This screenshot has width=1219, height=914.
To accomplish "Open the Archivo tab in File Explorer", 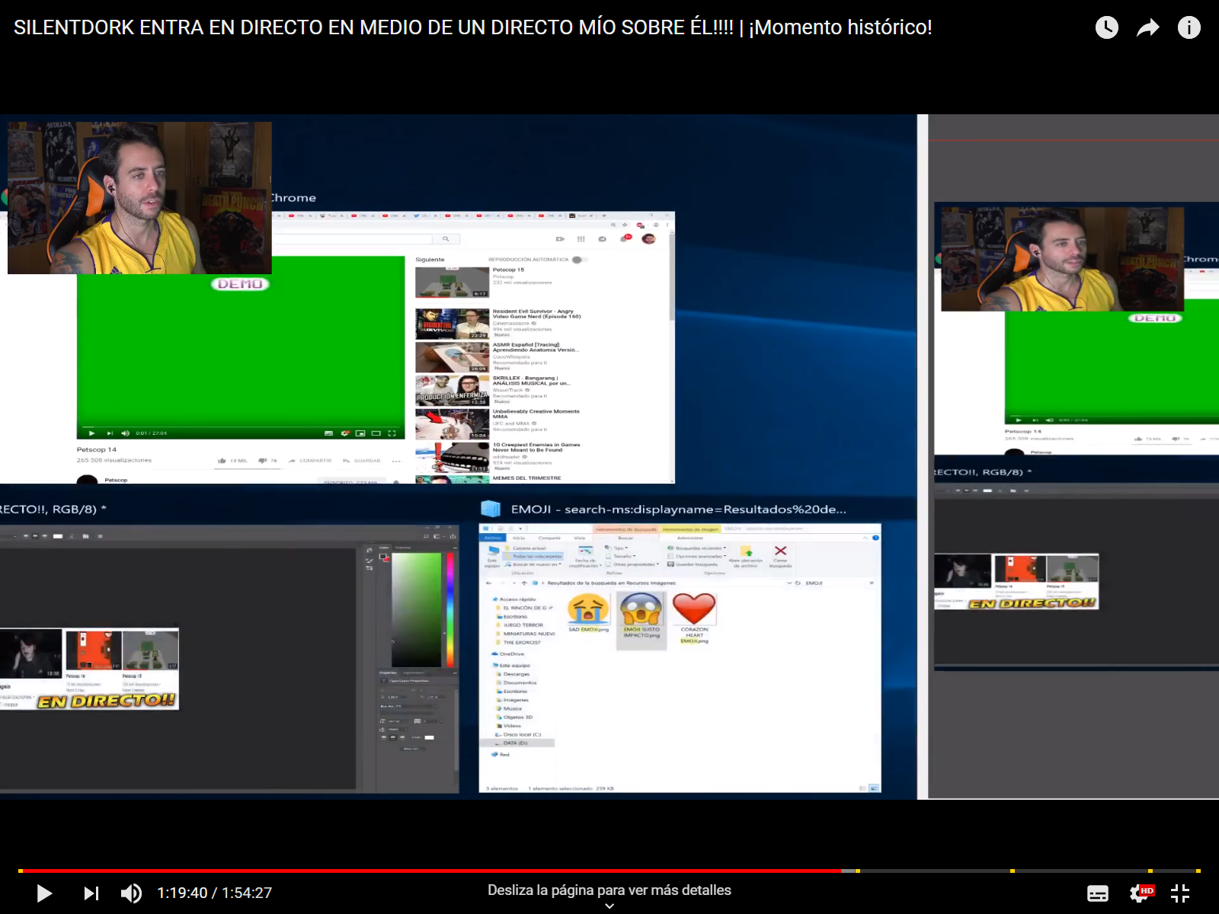I will pyautogui.click(x=493, y=538).
